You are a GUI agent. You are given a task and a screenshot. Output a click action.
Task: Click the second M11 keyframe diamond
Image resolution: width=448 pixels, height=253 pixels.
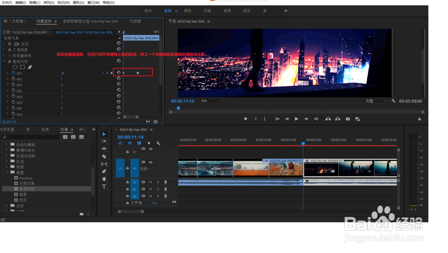tap(138, 73)
